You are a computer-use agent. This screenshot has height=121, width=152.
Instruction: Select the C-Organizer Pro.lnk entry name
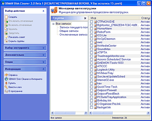pyautogui.click(x=109, y=104)
